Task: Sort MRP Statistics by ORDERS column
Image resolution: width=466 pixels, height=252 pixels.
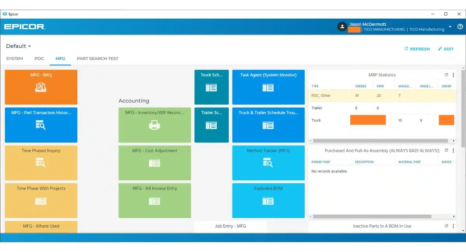Action: pos(361,86)
